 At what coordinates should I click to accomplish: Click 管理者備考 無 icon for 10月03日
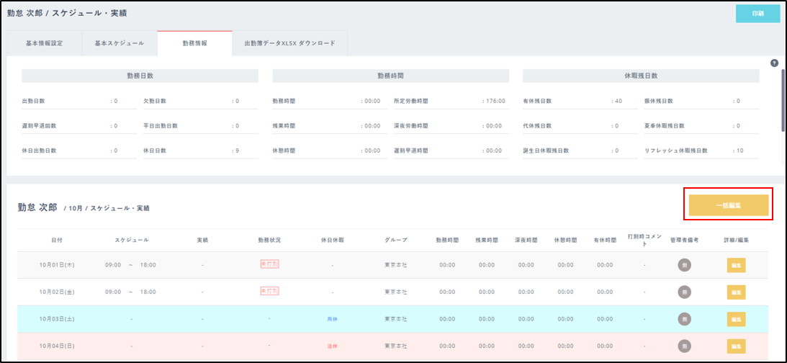click(685, 318)
